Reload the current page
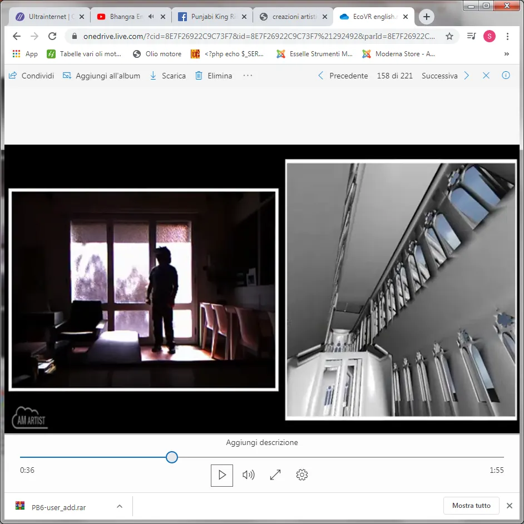Screen dimensions: 524x524 click(x=52, y=36)
